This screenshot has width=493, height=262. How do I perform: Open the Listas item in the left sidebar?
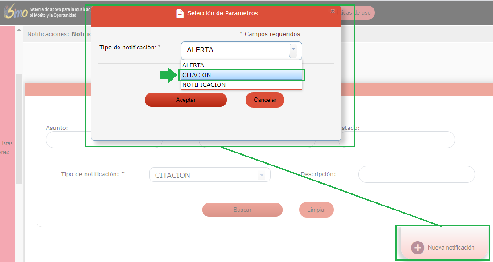point(7,144)
